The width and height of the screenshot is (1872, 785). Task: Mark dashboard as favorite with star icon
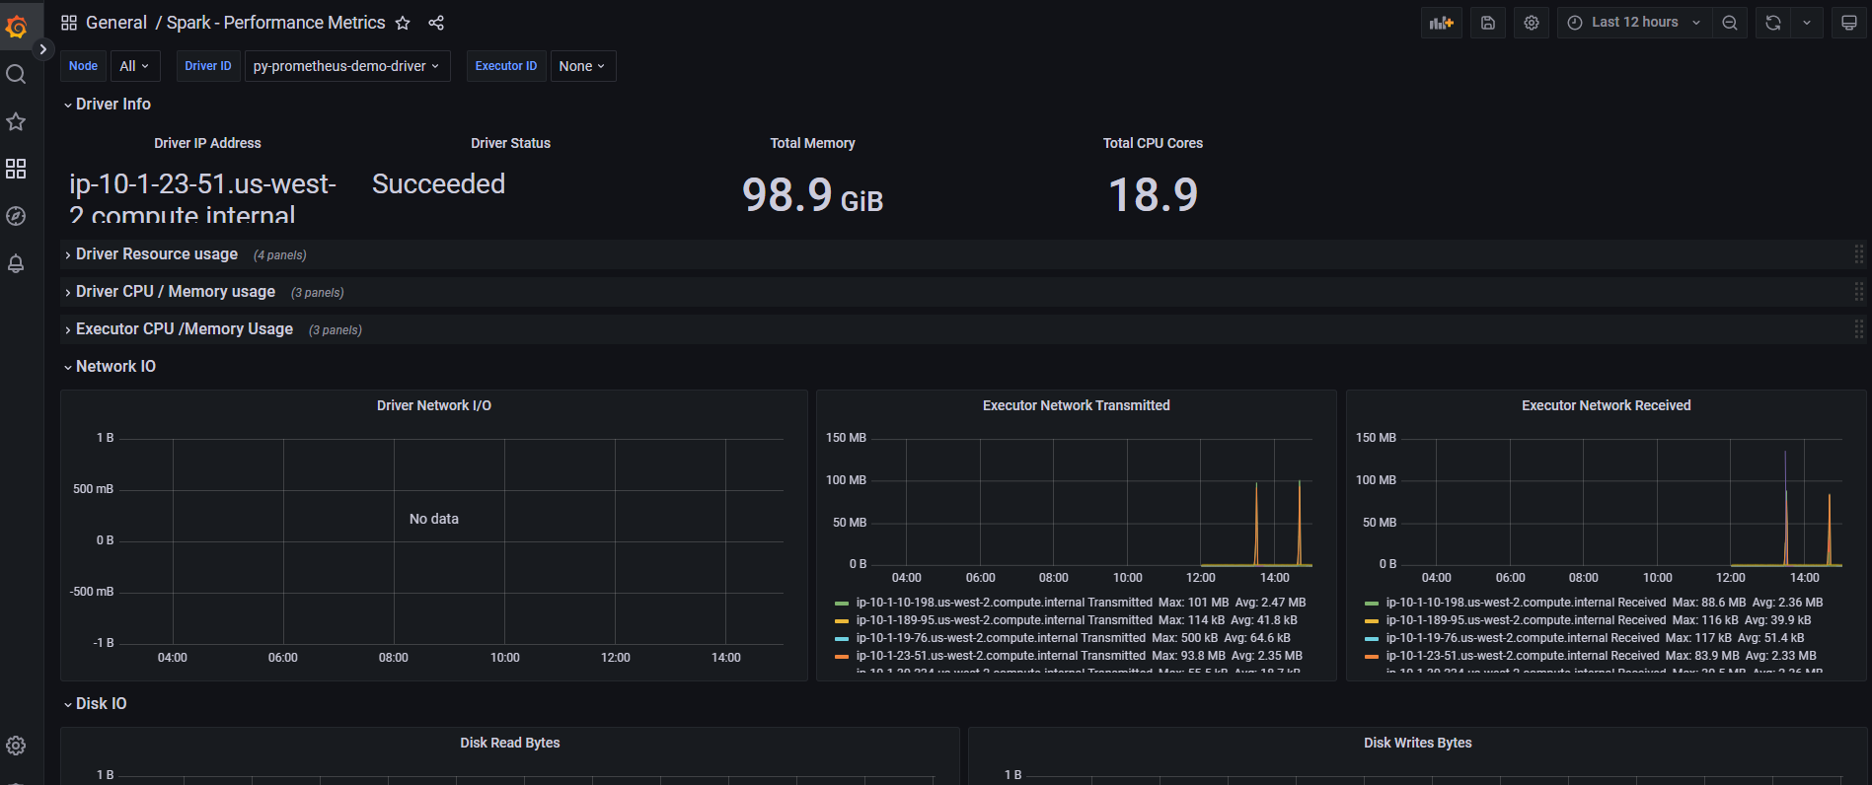(x=403, y=23)
